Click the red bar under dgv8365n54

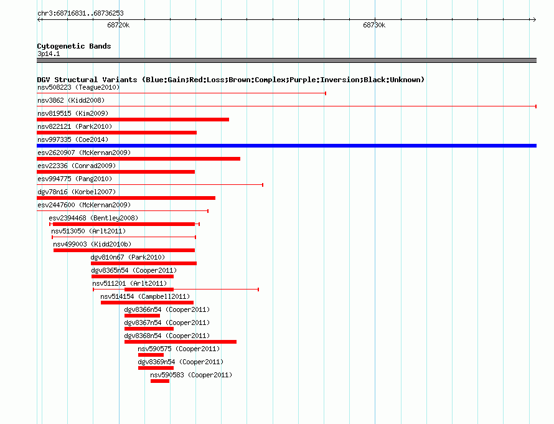[x=133, y=276]
